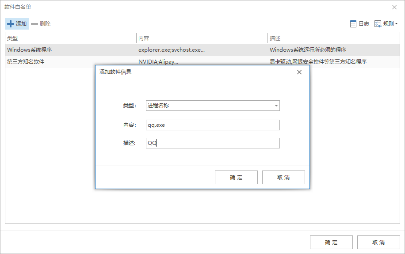The width and height of the screenshot is (405, 254).
Task: Click the 内容 field containing qq.exe
Action: click(x=213, y=125)
